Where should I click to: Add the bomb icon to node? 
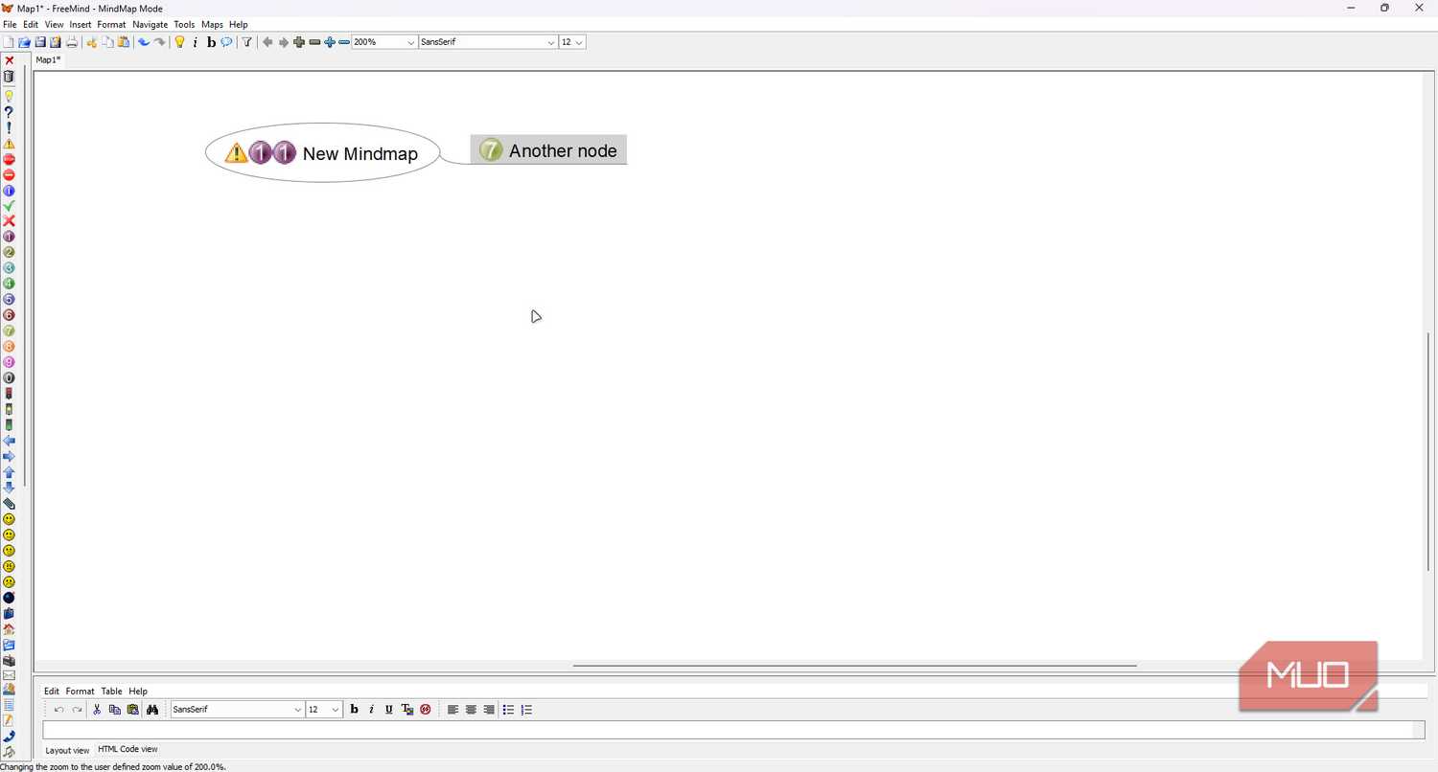(x=10, y=598)
